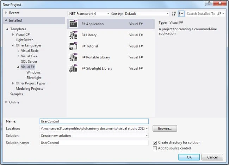Viewport: 229px width, 165px height.
Task: Expand the Online section
Action: click(6, 102)
